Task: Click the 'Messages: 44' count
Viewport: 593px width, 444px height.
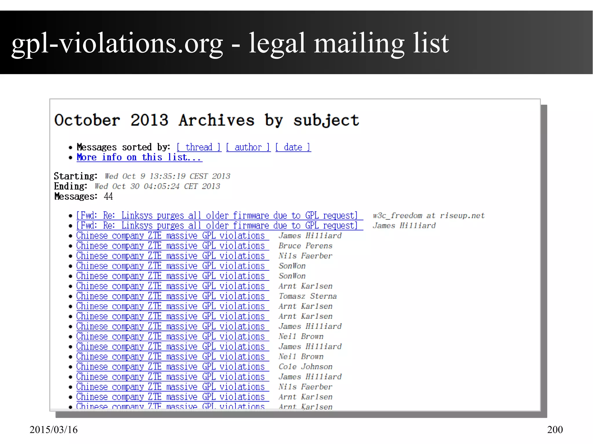Action: [x=83, y=196]
